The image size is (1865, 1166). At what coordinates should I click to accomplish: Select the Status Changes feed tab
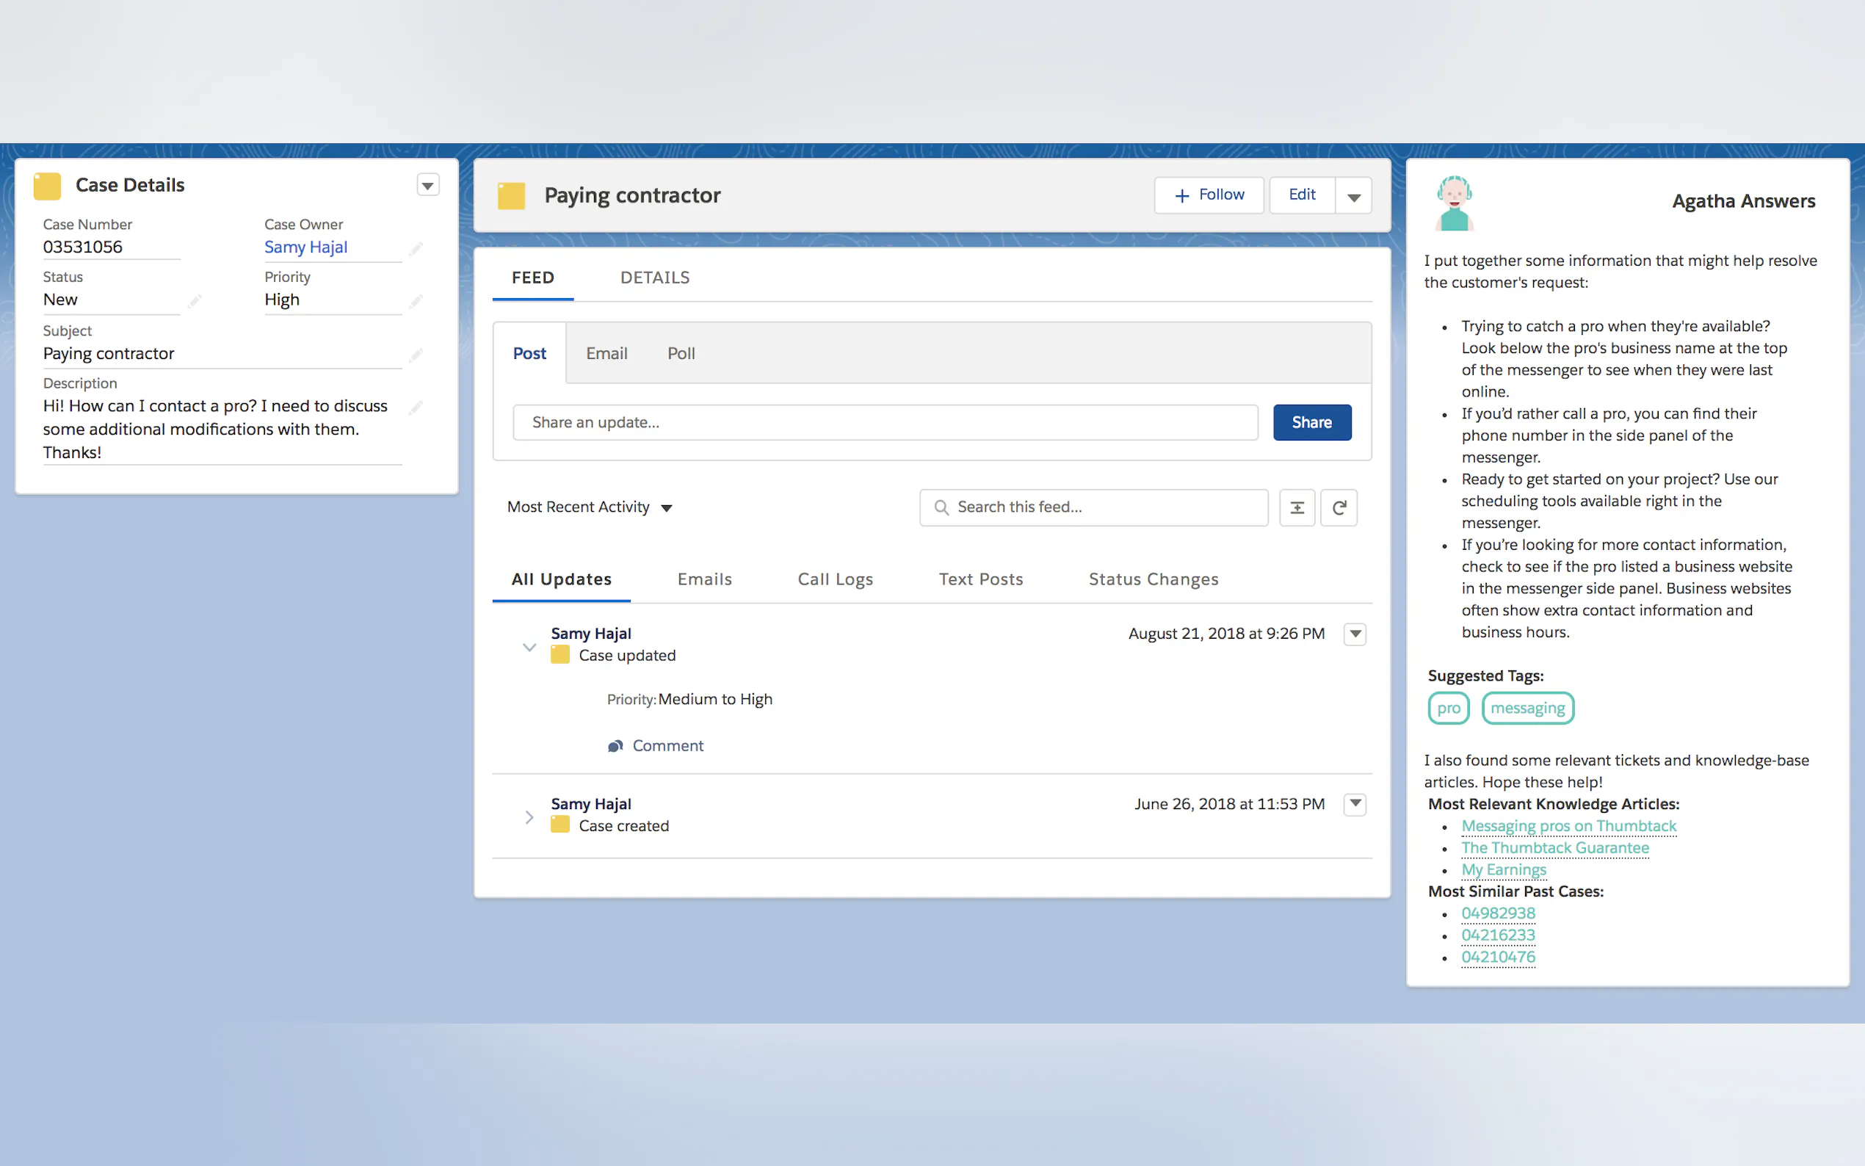pyautogui.click(x=1153, y=579)
